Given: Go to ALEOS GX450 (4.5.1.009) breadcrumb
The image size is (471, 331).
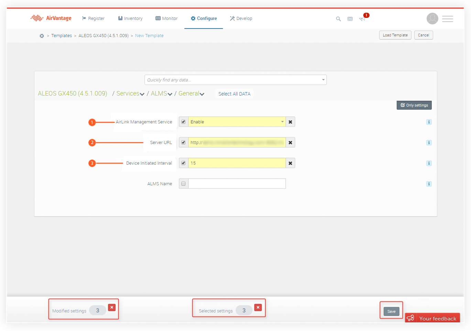Looking at the screenshot, I should (103, 36).
